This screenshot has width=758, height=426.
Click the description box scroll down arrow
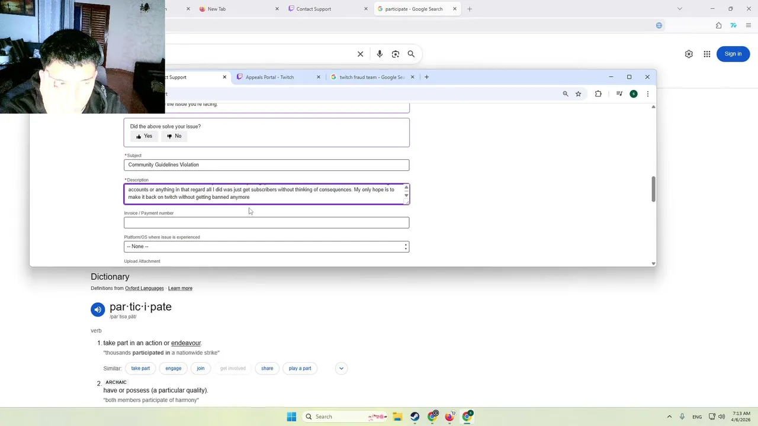[406, 195]
